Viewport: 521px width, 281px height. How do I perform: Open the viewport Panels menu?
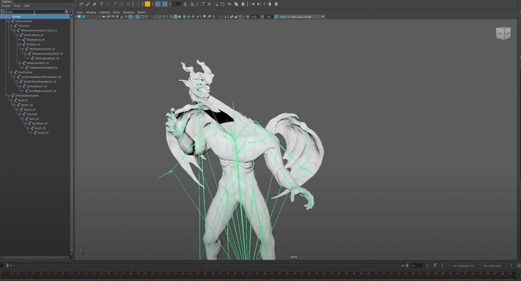tap(141, 12)
